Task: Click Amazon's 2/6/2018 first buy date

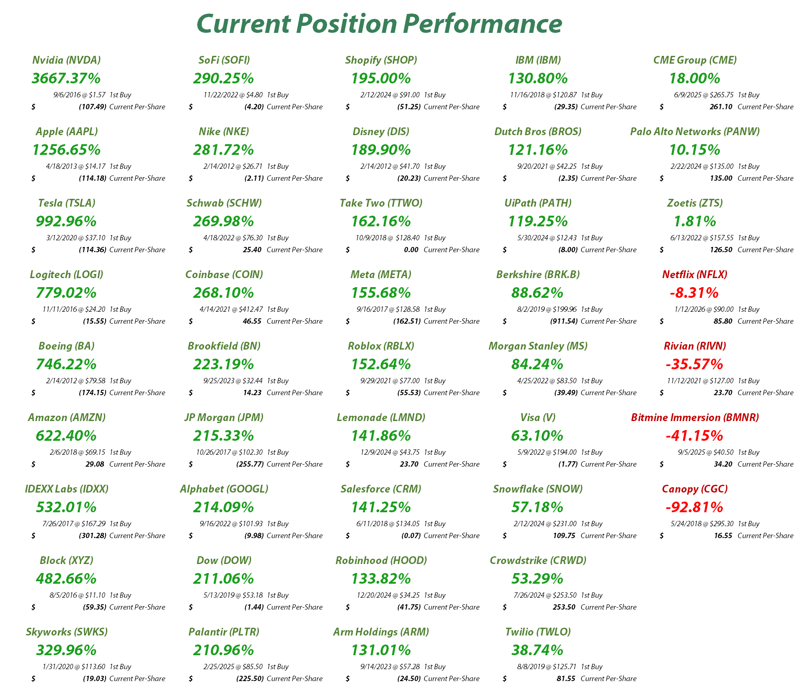Action: [63, 452]
